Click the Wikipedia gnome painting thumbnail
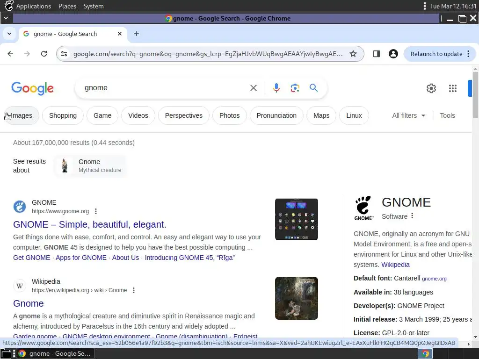479x359 pixels. pyautogui.click(x=296, y=298)
